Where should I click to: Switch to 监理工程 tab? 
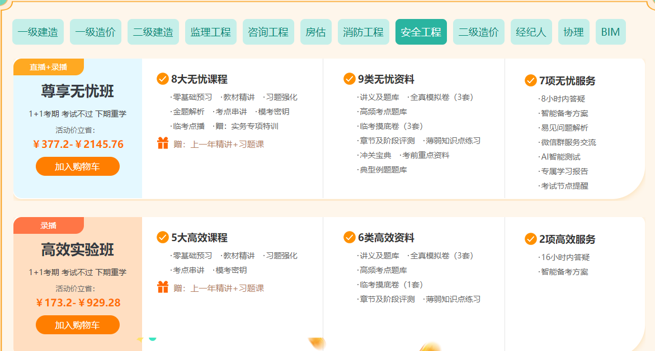(211, 32)
